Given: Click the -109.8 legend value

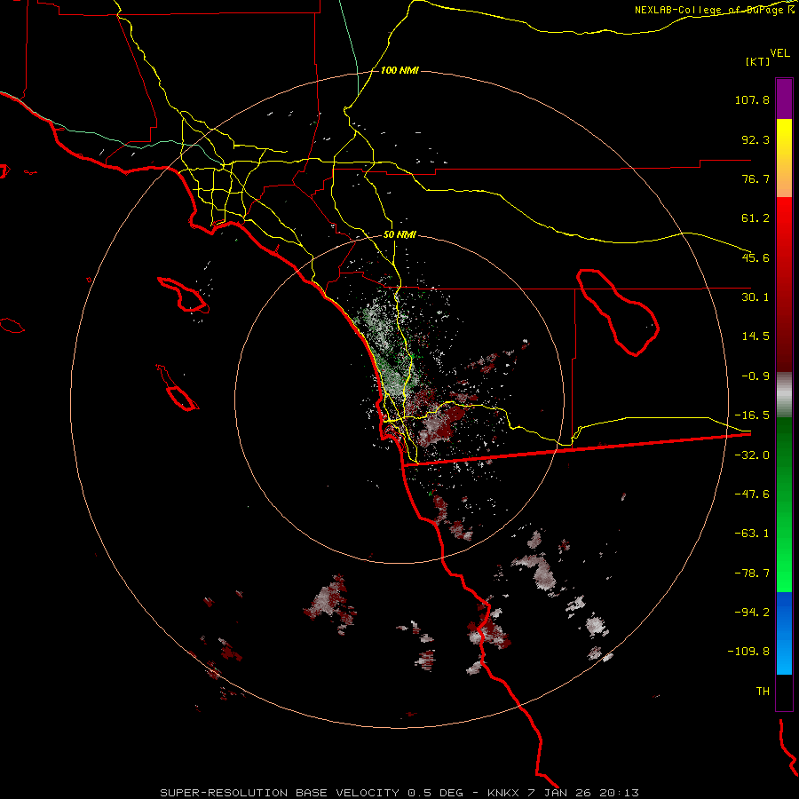Looking at the screenshot, I should pos(748,652).
